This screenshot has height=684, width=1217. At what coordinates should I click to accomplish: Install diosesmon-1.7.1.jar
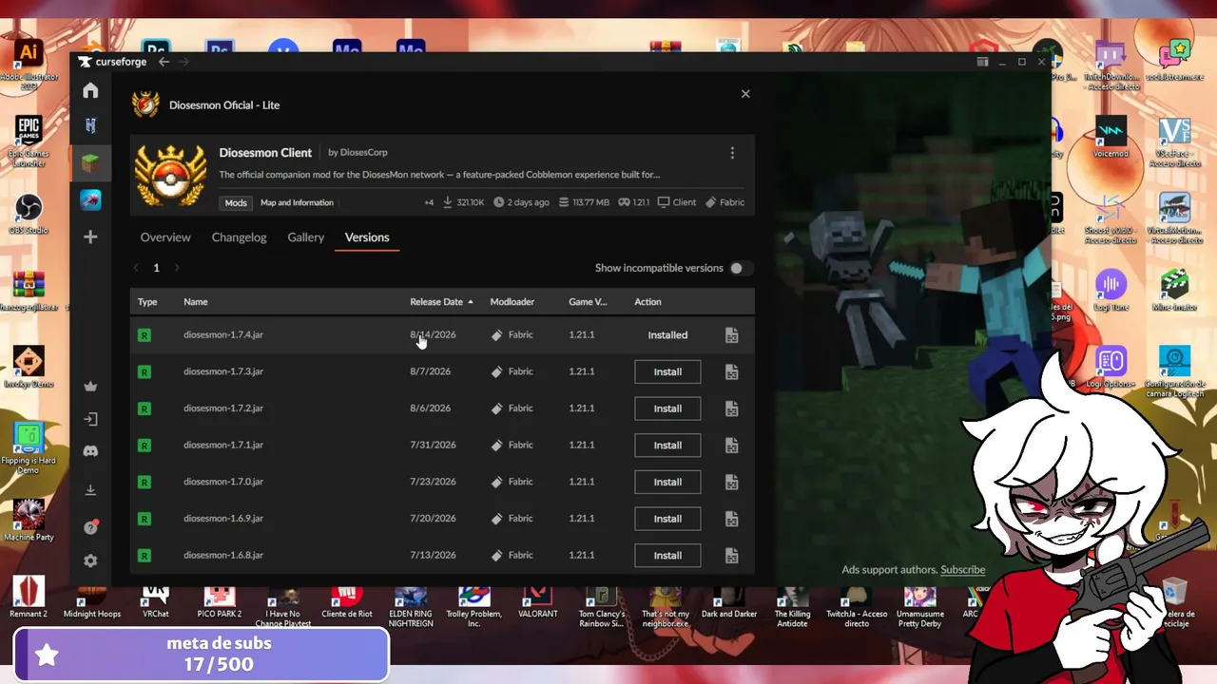click(x=667, y=446)
